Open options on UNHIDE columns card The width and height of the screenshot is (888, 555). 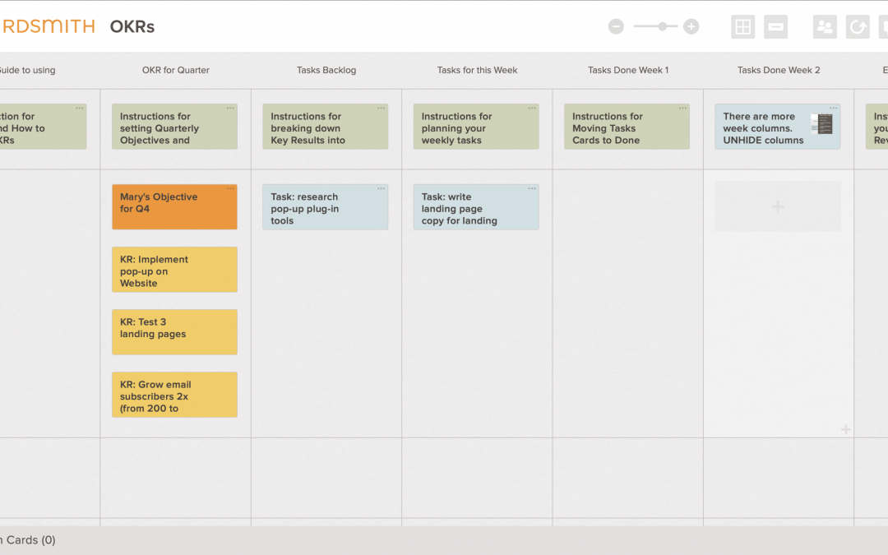point(833,109)
